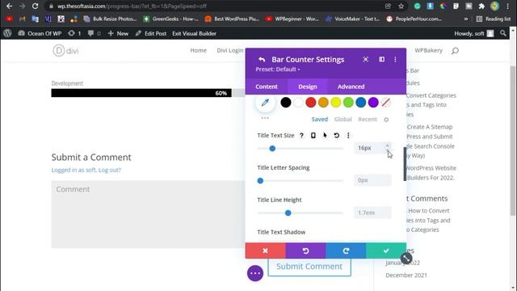
Task: Open the color picker eyedropper
Action: [265, 103]
